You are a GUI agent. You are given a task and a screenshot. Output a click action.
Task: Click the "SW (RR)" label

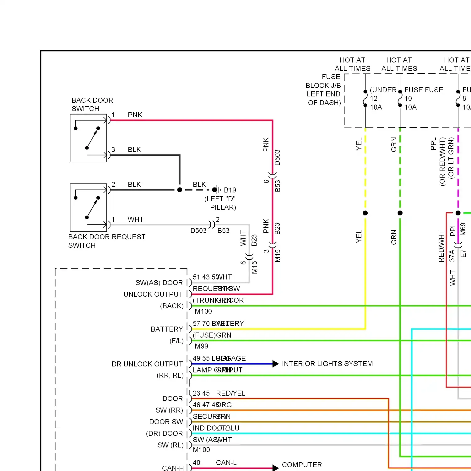click(x=169, y=410)
